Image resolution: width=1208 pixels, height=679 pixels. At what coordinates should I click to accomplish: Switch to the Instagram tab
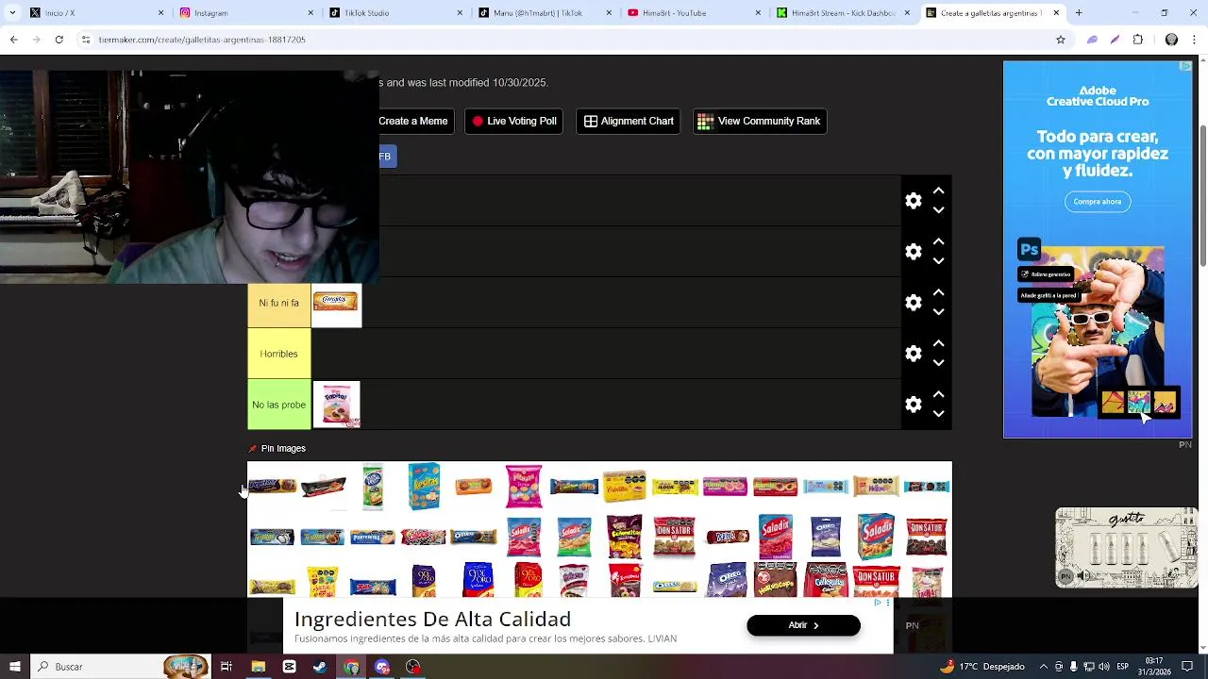tap(245, 13)
